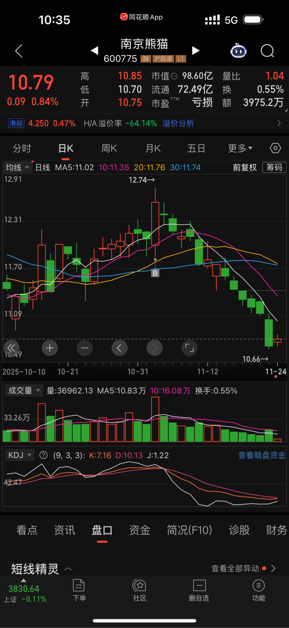Open KDJ indicator help question mark
Image resolution: width=289 pixels, height=628 pixels.
tap(44, 455)
